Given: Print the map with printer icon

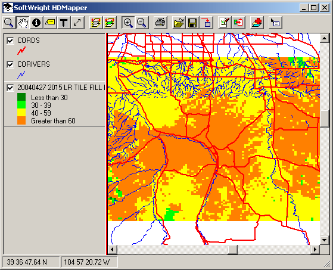Looking at the screenshot, I should point(160,23).
